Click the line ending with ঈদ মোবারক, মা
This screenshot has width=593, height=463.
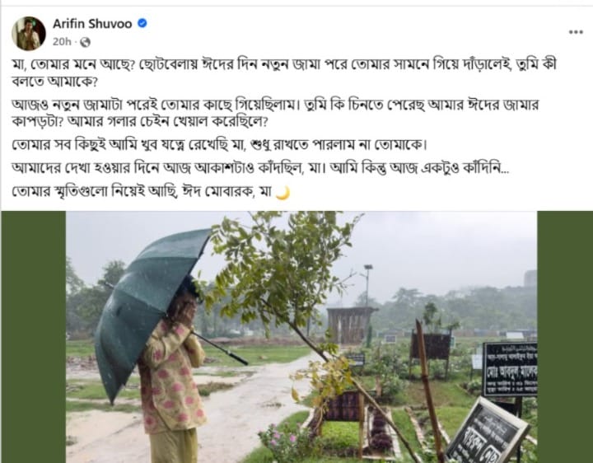click(151, 192)
